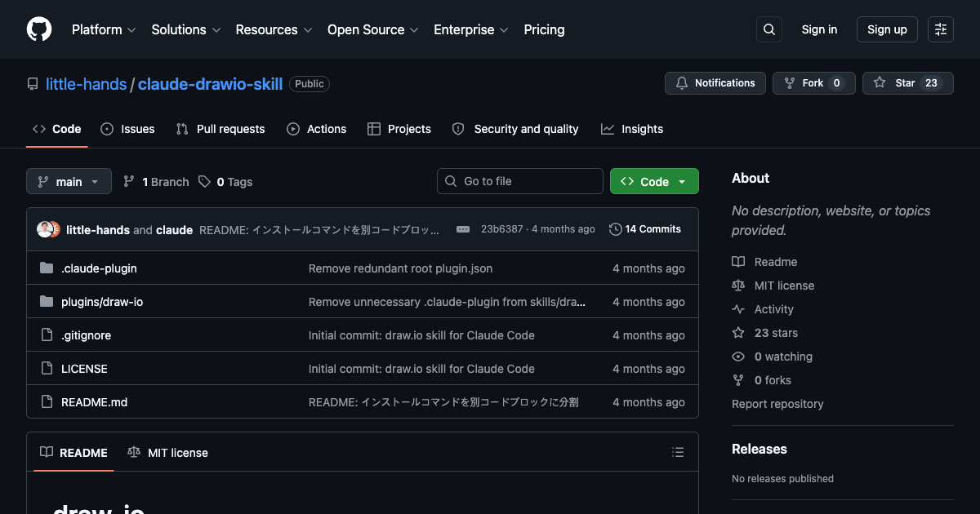980x514 pixels.
Task: Open the claude-drawio-skill repo link
Action: click(210, 84)
